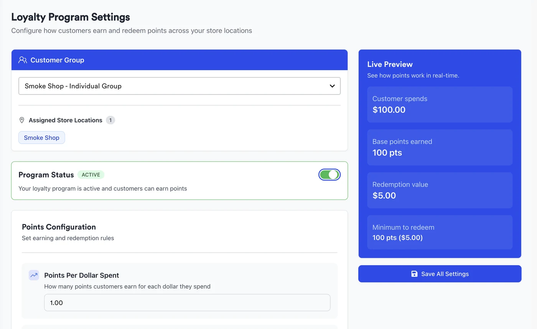Image resolution: width=537 pixels, height=329 pixels.
Task: Open the Smoke Shop - Individual Group dropdown
Action: [x=180, y=86]
